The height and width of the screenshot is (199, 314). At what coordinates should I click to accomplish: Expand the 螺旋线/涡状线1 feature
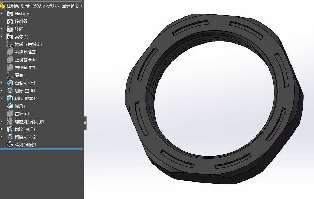coord(2,121)
